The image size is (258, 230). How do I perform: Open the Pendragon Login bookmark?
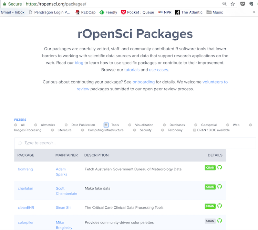(x=50, y=12)
